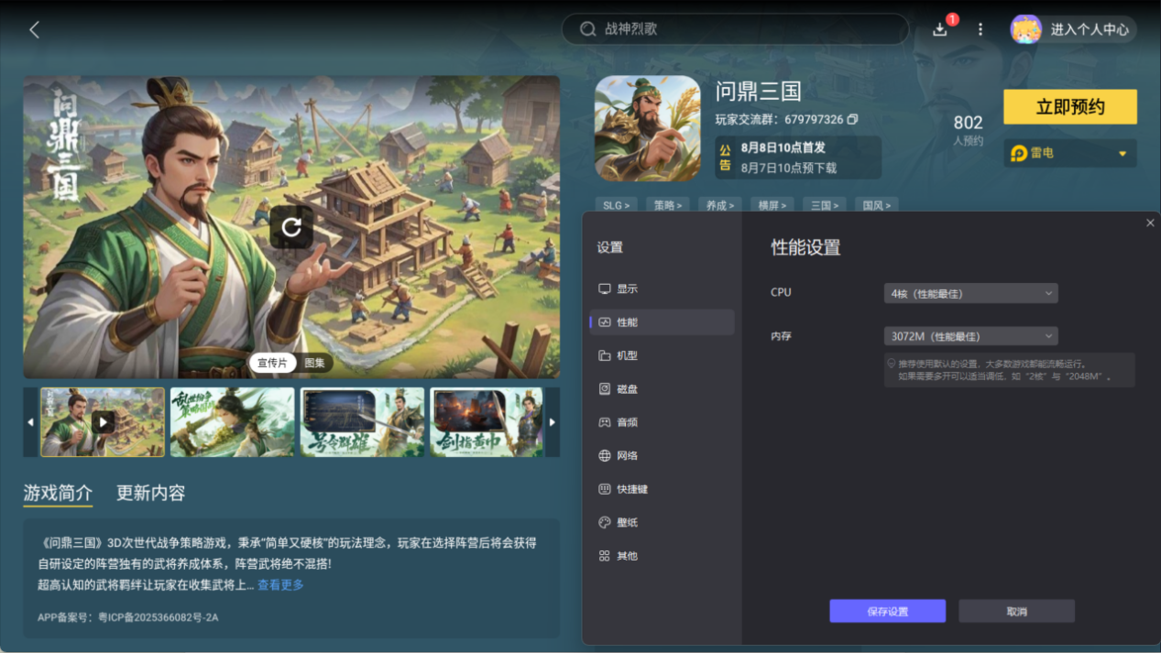Click the 网络 globe icon
This screenshot has width=1161, height=653.
click(x=605, y=455)
